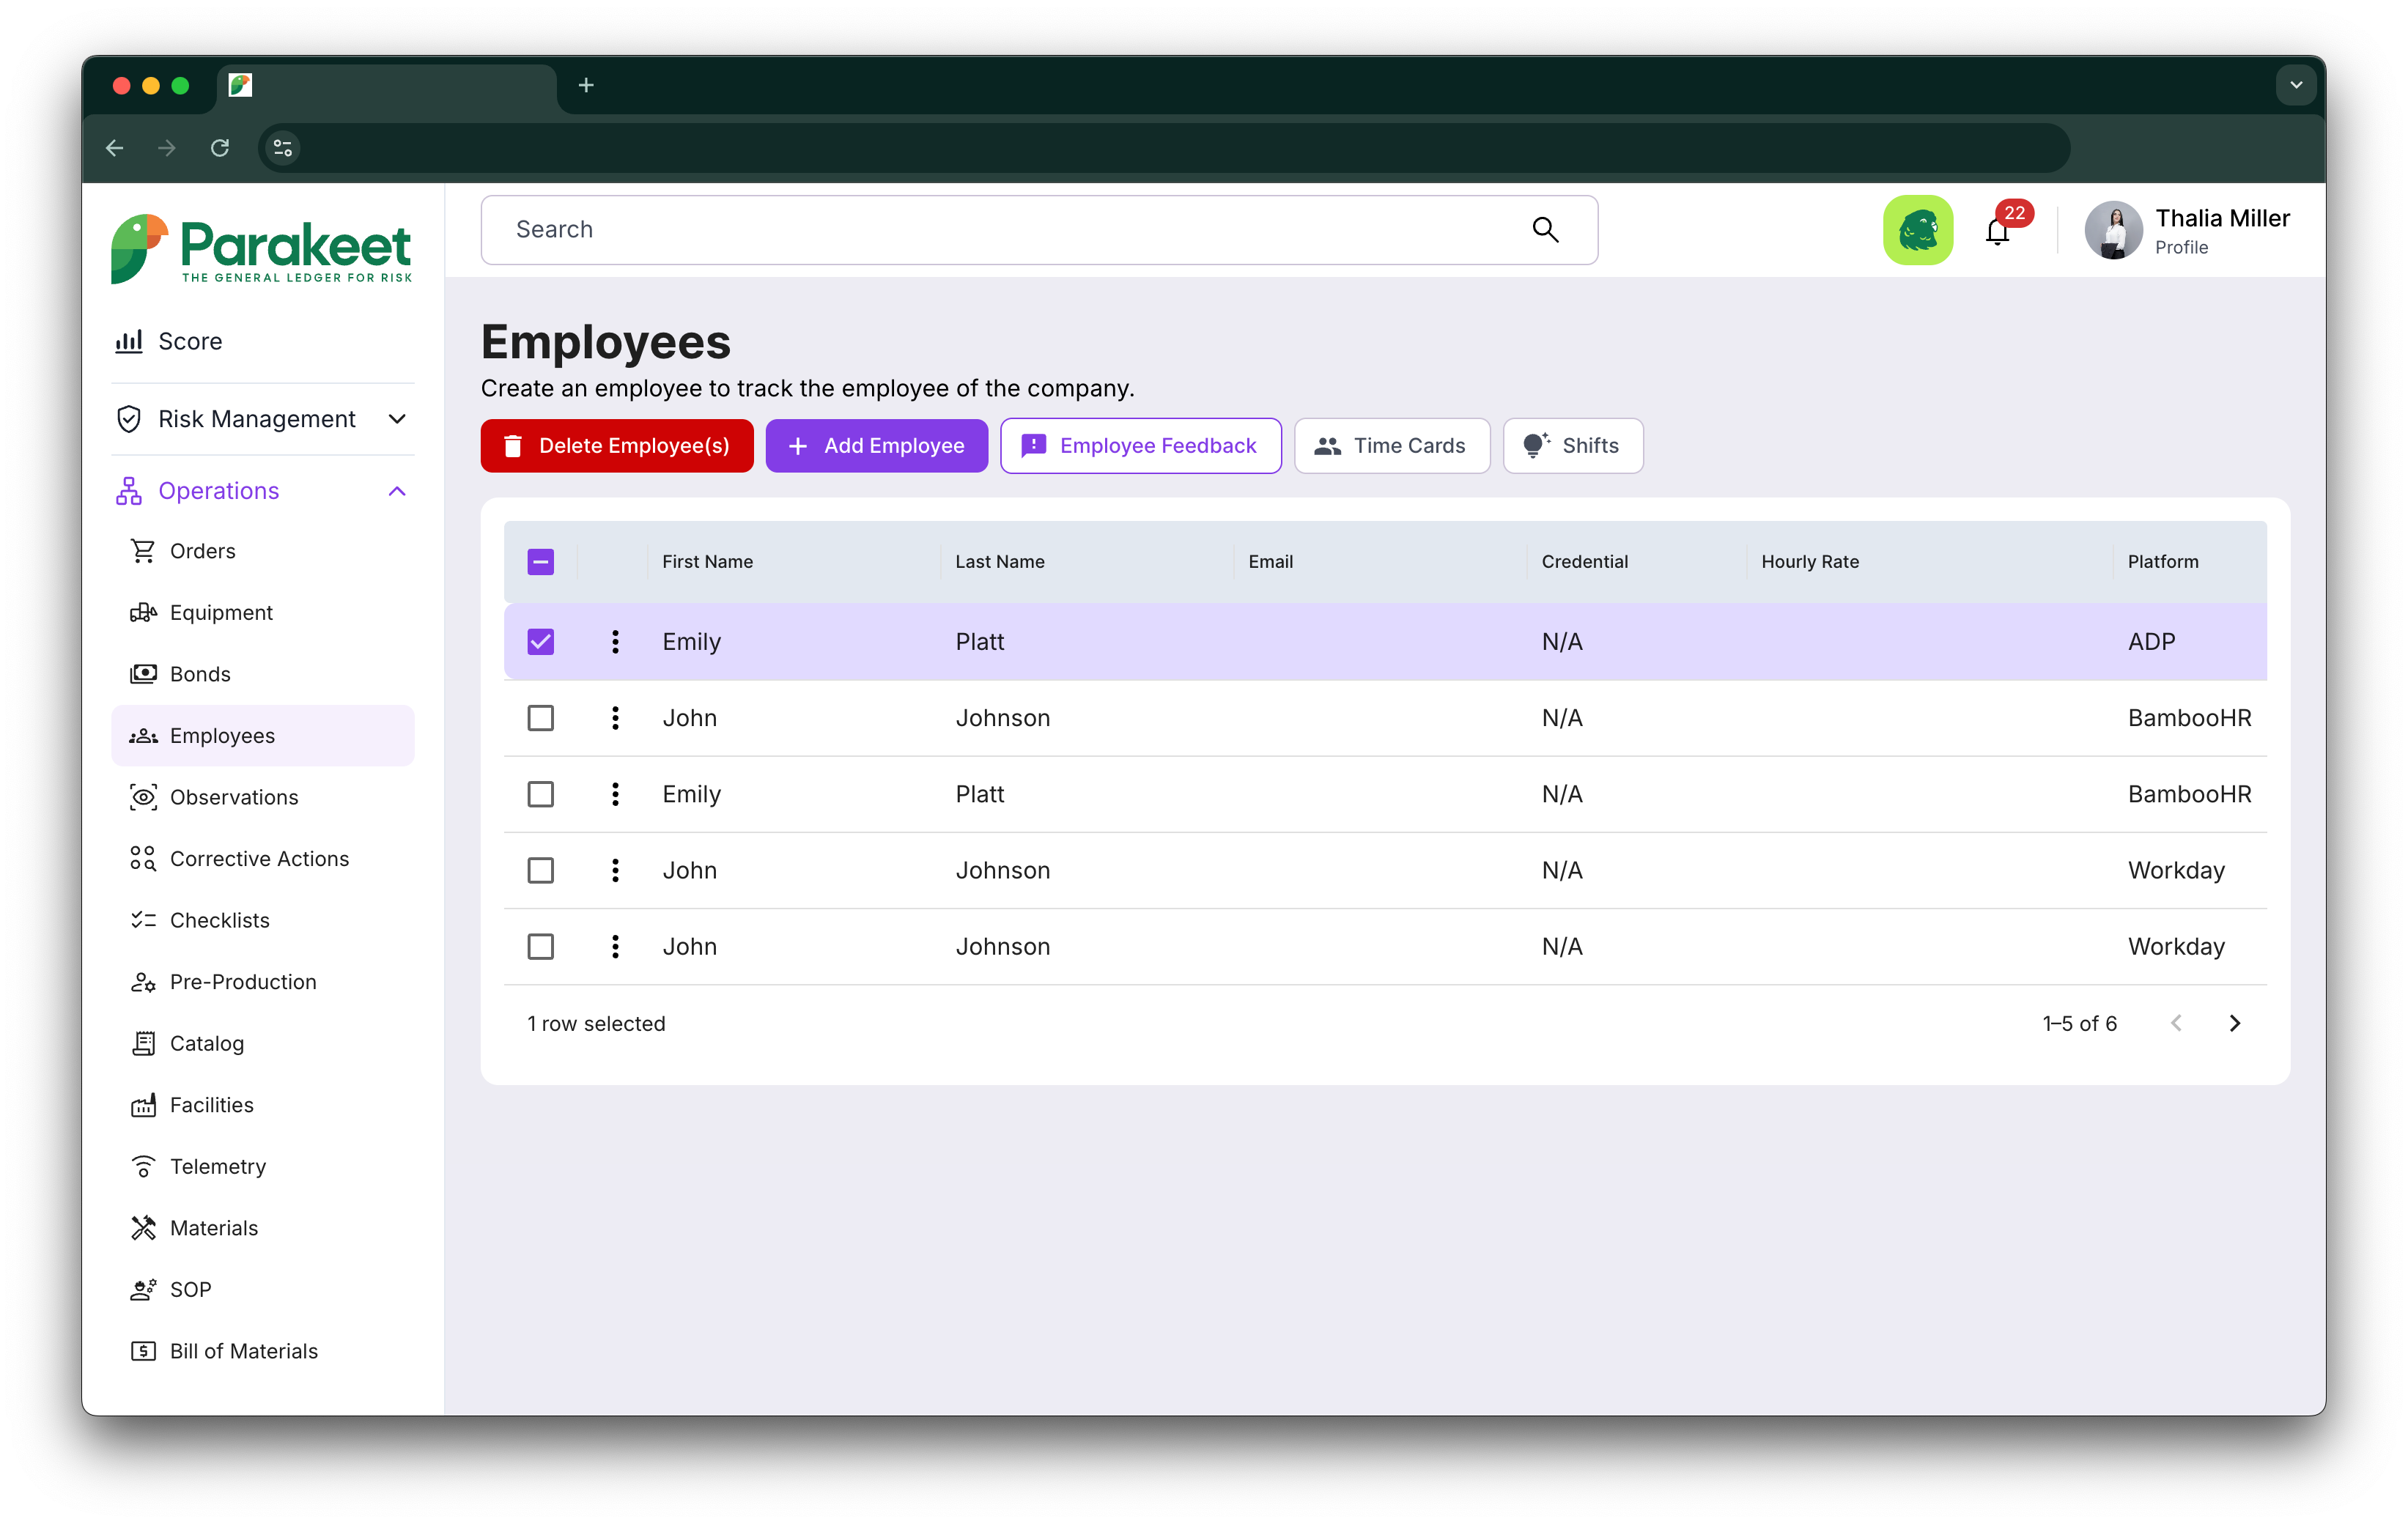
Task: Go to Corrective Actions page
Action: click(259, 859)
